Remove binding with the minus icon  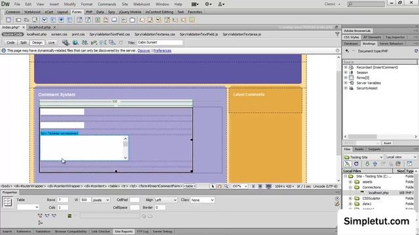(x=354, y=51)
